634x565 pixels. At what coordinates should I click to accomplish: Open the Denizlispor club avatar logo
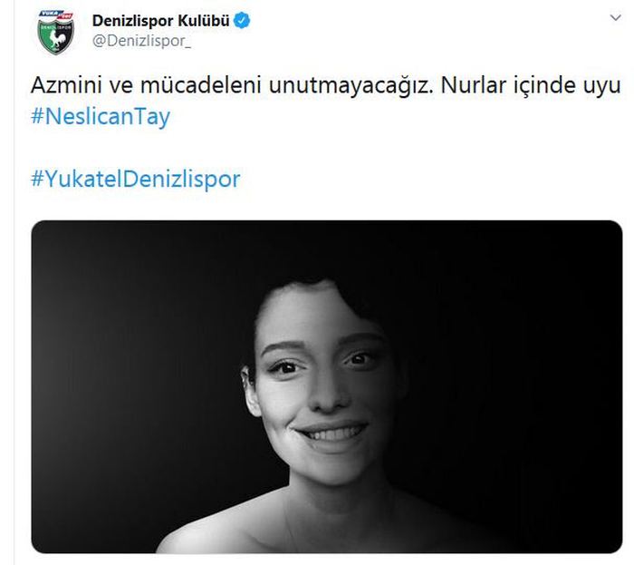pos(56,33)
